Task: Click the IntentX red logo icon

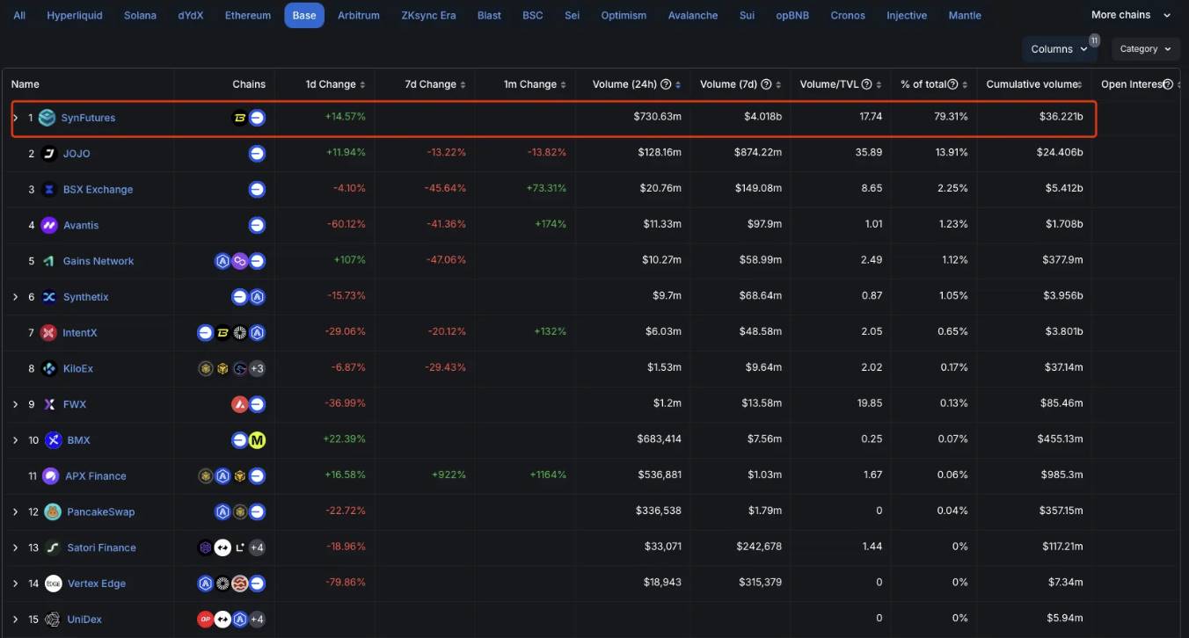Action: point(49,333)
